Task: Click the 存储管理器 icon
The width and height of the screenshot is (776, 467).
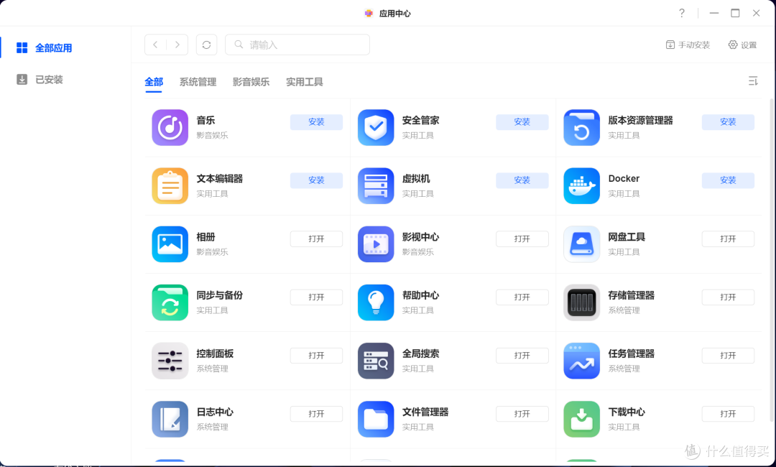Action: coord(581,302)
